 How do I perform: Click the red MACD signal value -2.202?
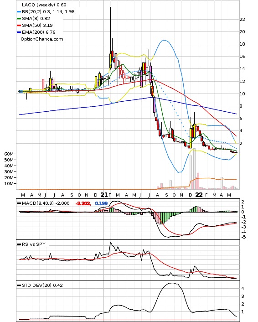click(83, 203)
